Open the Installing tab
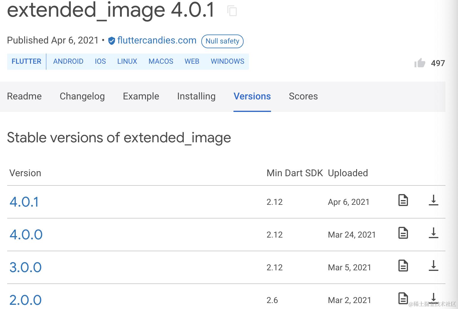 196,96
